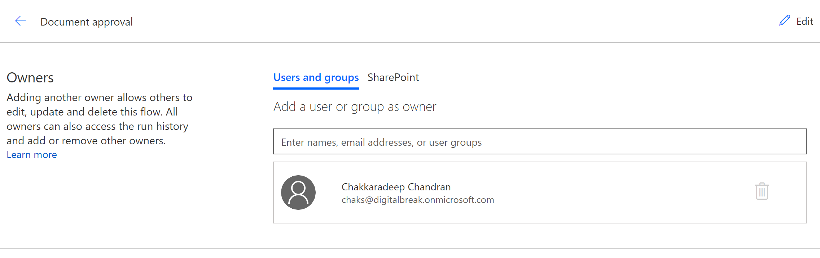The image size is (820, 258).
Task: Select the Users and groups tab
Action: (x=316, y=77)
